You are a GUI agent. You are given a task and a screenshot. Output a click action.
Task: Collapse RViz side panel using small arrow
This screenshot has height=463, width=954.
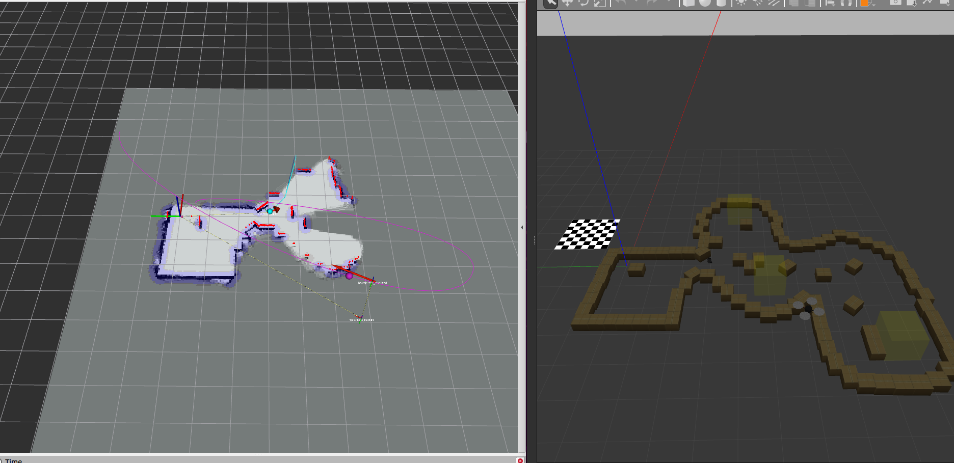click(x=522, y=227)
